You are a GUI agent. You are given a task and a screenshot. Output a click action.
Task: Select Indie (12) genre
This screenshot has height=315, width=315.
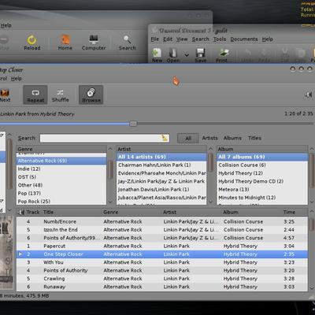(61, 169)
